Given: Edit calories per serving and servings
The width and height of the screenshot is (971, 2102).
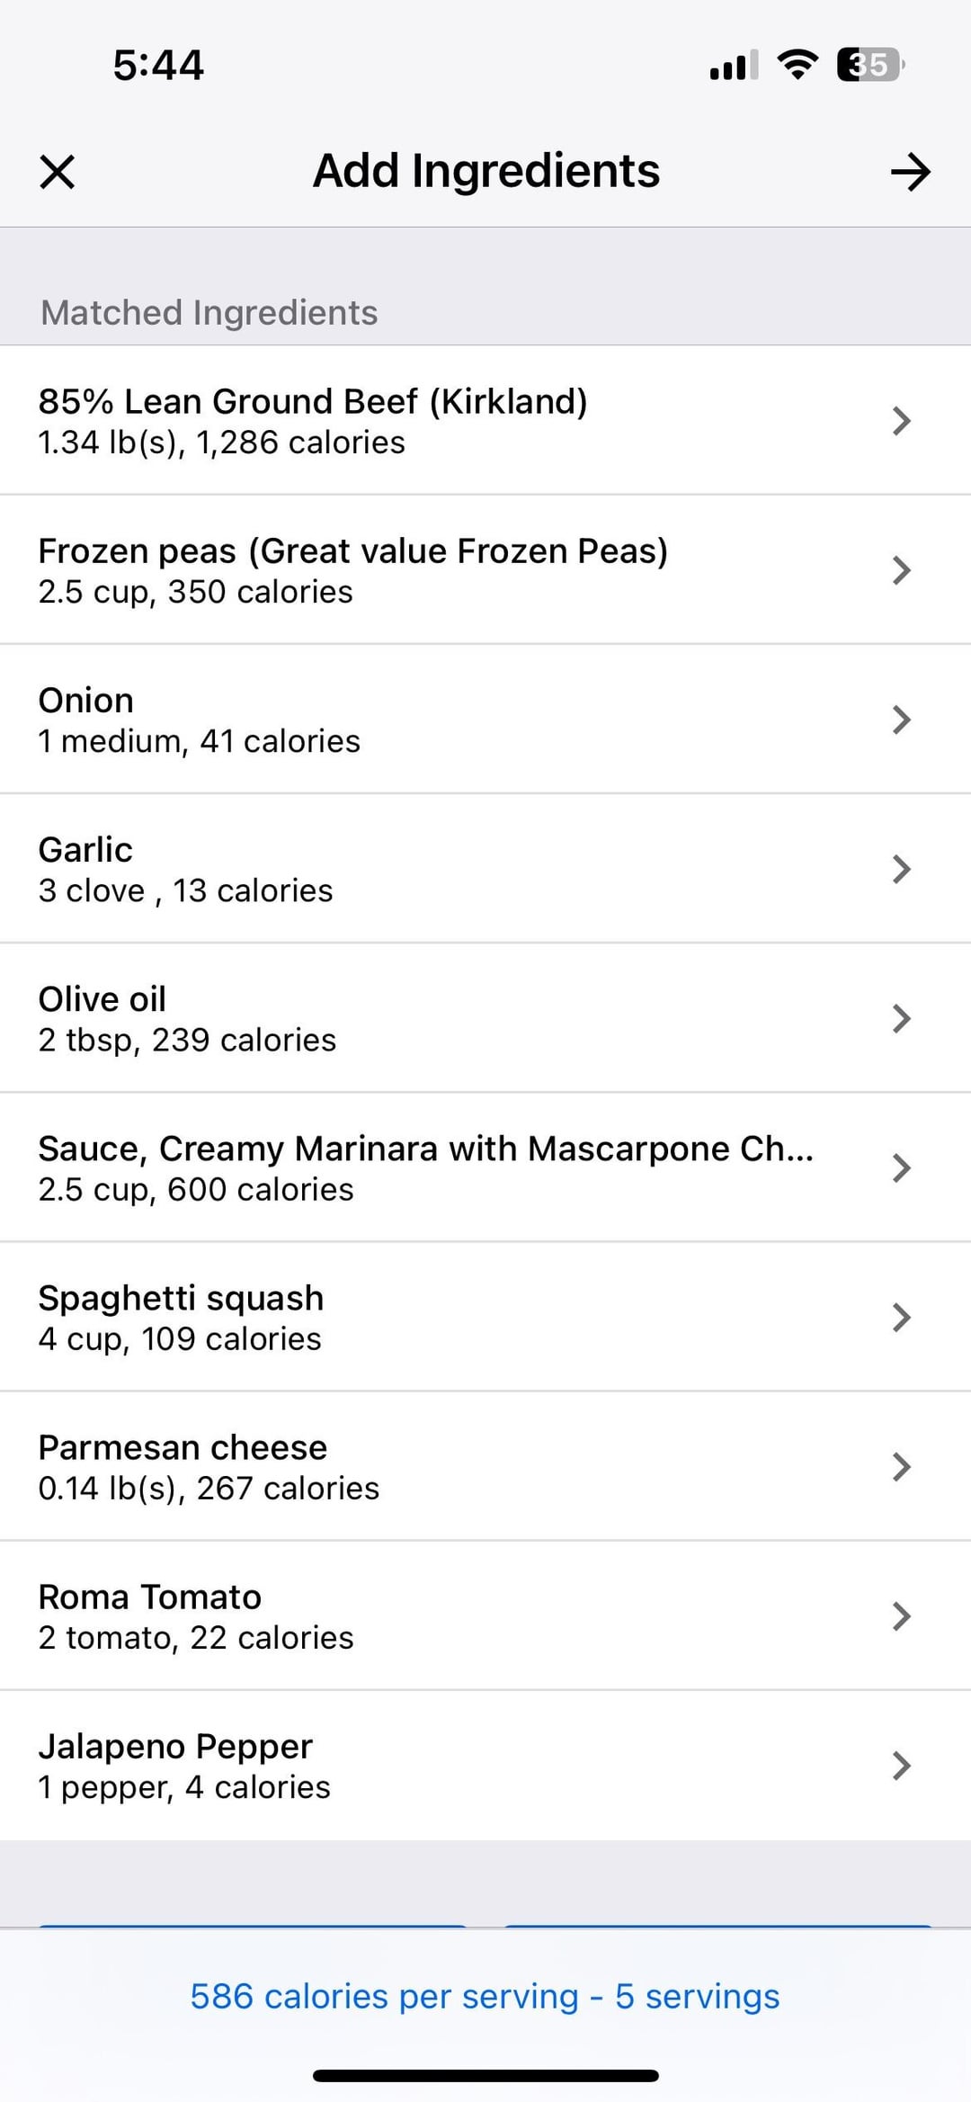Looking at the screenshot, I should point(485,1996).
